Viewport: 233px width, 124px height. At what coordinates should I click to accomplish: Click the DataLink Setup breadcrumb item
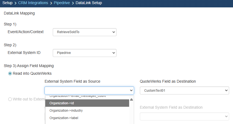(89, 3)
